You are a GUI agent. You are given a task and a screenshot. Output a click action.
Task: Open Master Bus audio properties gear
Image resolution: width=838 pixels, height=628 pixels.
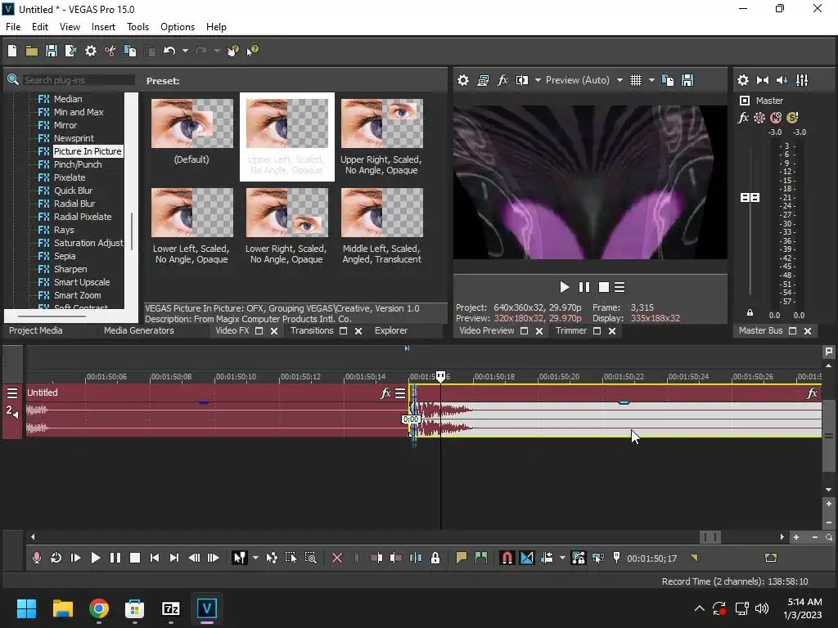(743, 80)
